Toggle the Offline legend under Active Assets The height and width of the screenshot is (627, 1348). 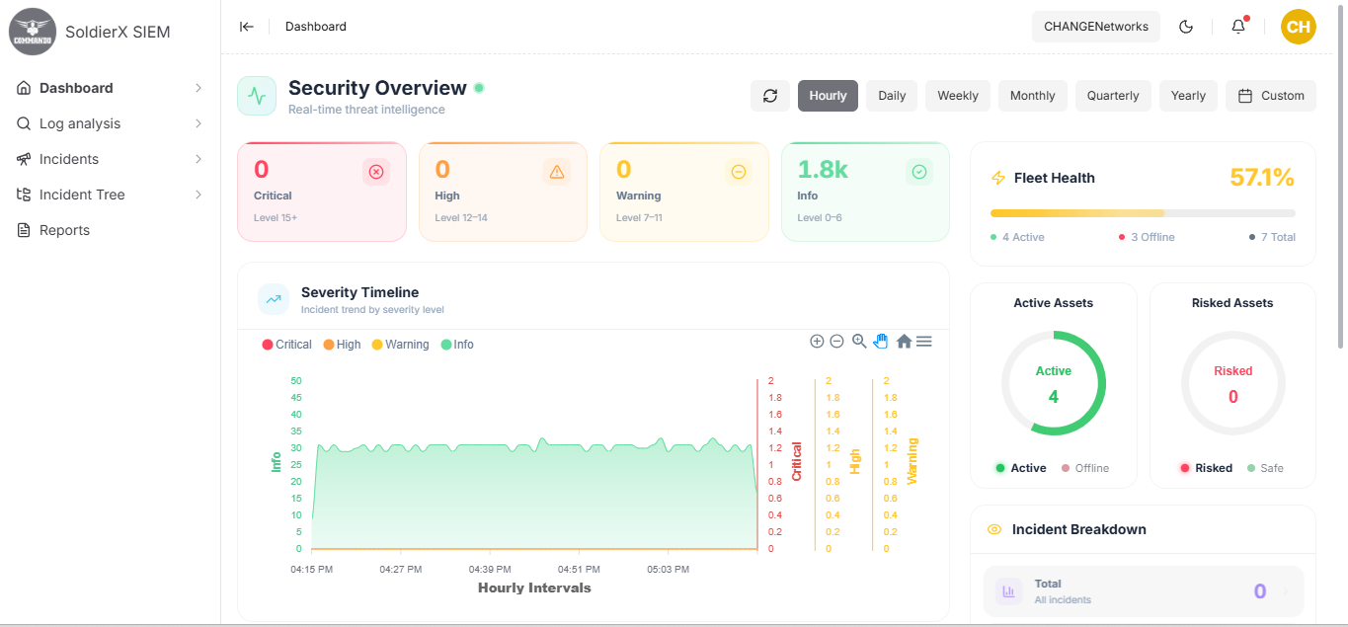click(1084, 468)
